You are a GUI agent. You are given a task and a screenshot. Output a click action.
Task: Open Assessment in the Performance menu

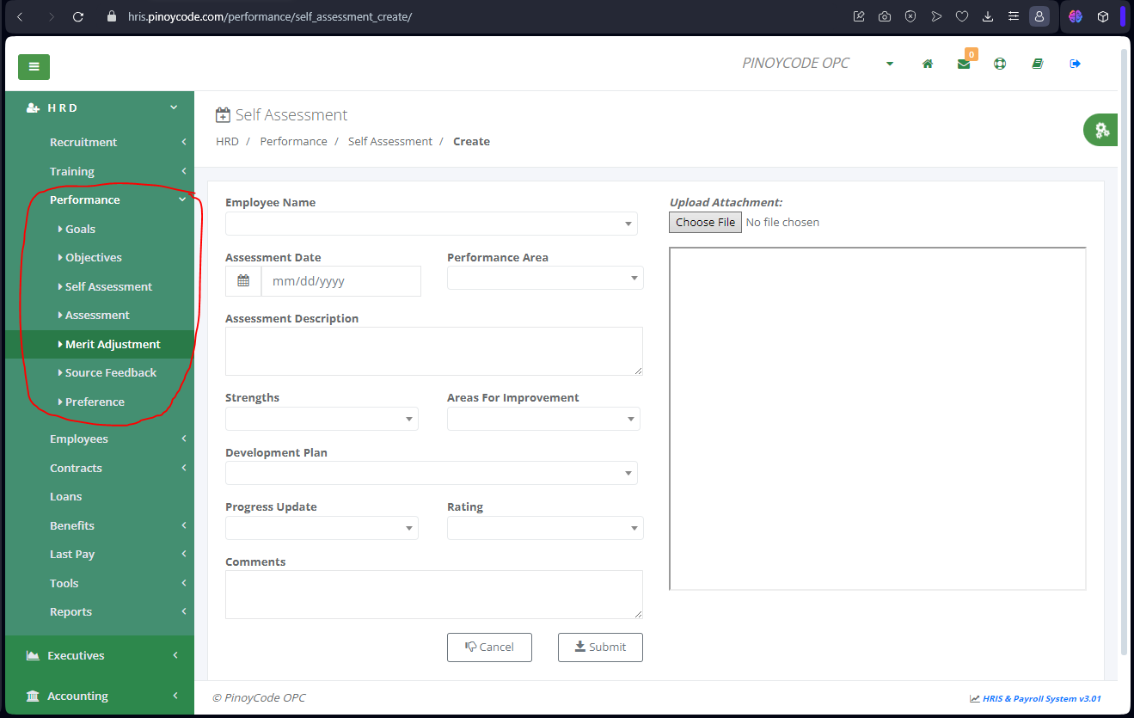tap(97, 315)
